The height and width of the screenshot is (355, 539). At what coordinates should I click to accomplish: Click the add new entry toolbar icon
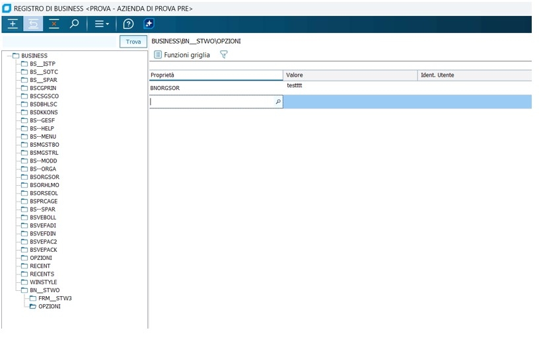click(x=12, y=24)
